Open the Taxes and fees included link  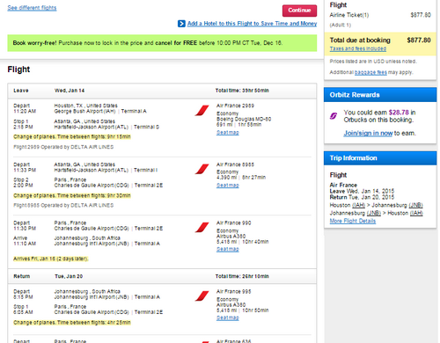(358, 48)
